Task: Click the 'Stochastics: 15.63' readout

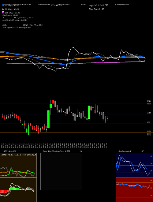Action: pos(10,15)
